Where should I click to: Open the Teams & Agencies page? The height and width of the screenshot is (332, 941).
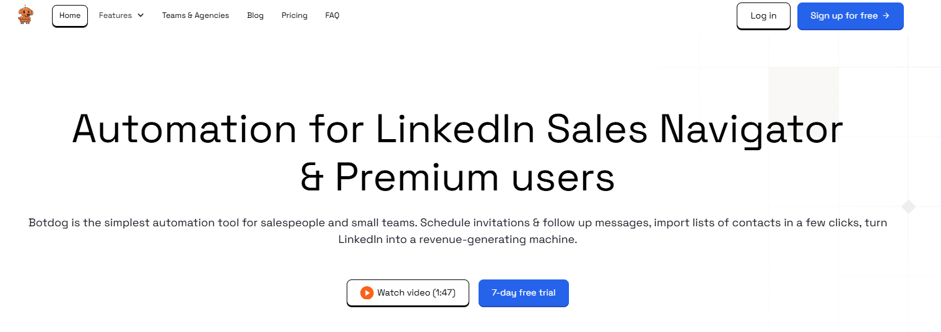coord(196,15)
